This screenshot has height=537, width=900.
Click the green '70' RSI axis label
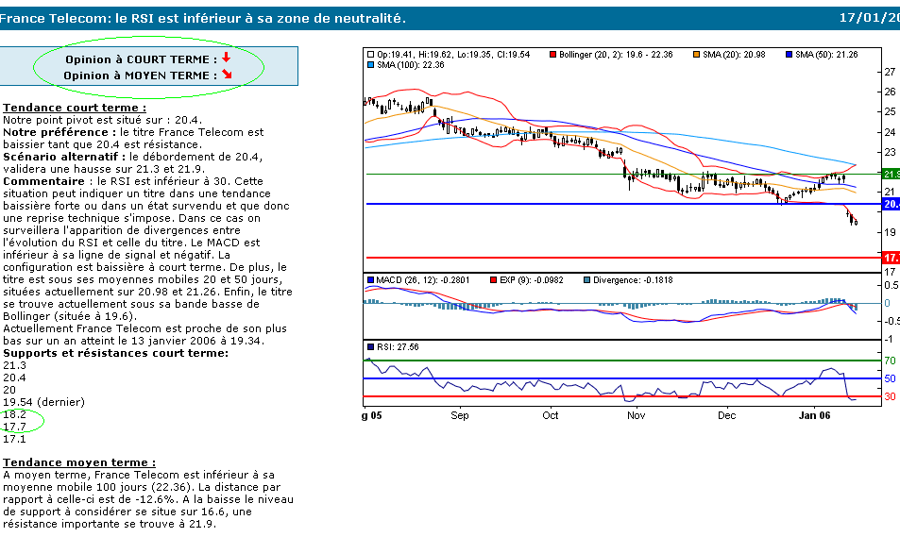890,361
